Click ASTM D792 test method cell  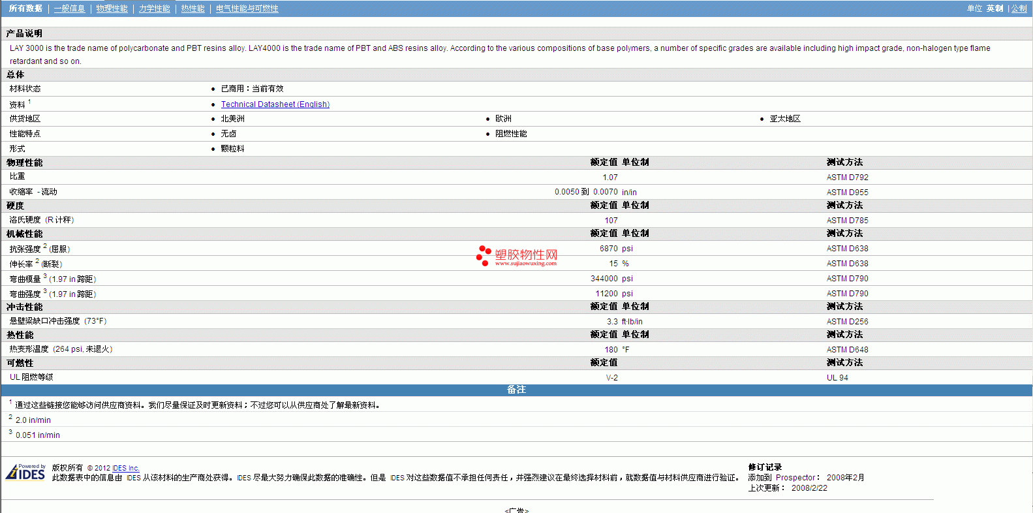tap(848, 178)
